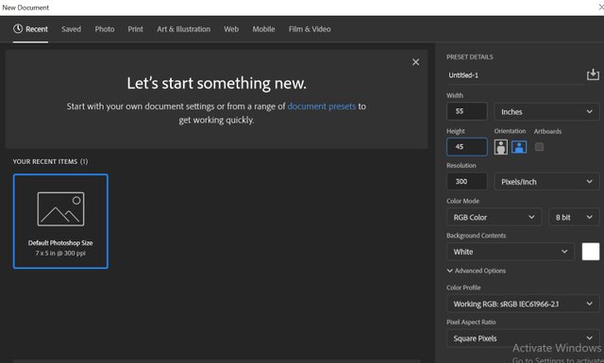
Task: Open the Art & Illustration tab
Action: (x=184, y=29)
